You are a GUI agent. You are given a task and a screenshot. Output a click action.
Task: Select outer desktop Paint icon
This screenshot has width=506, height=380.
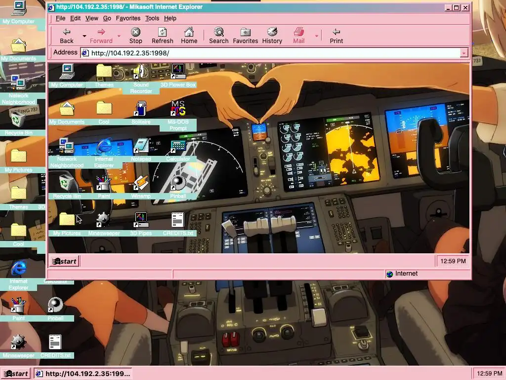pyautogui.click(x=18, y=310)
